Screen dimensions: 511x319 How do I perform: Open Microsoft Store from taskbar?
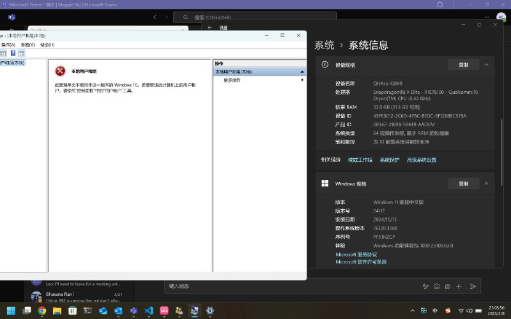72,311
